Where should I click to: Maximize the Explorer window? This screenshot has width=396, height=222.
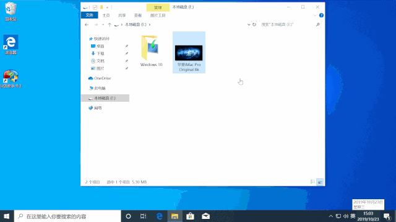[303, 7]
